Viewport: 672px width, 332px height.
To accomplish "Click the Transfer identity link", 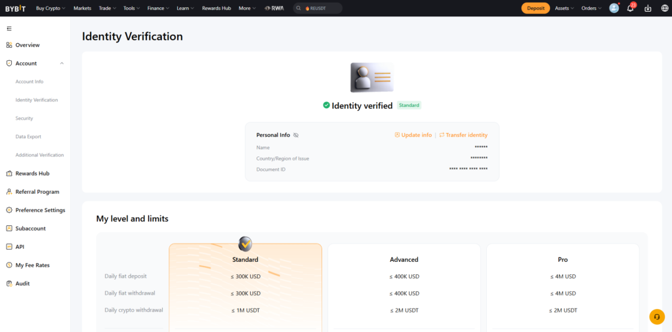I will (467, 135).
